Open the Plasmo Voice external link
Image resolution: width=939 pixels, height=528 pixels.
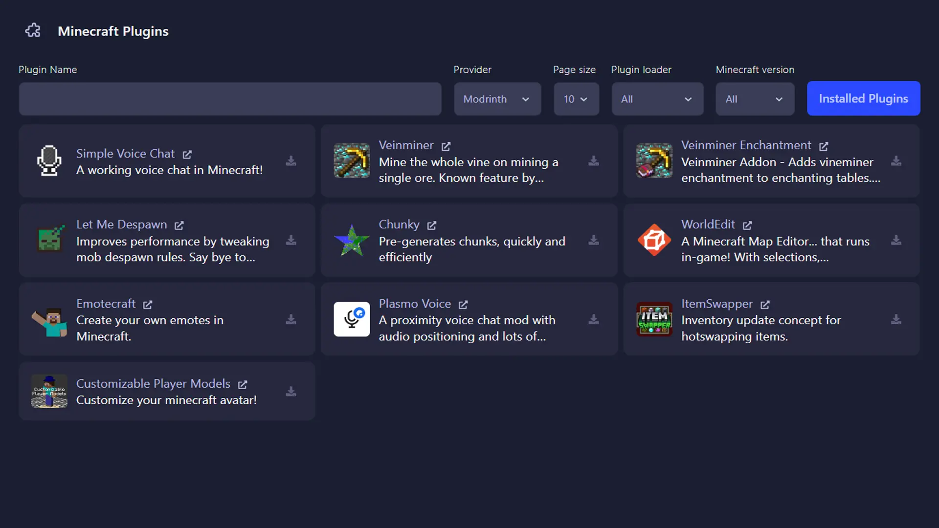coord(463,304)
